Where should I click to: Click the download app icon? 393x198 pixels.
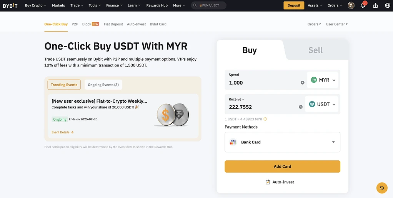pos(375,5)
